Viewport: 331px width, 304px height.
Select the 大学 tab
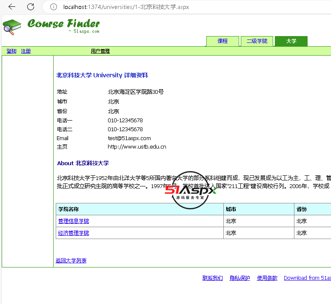click(291, 41)
